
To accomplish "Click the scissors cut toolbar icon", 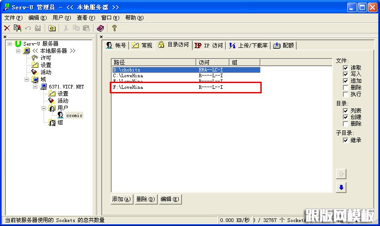I will click(x=66, y=28).
